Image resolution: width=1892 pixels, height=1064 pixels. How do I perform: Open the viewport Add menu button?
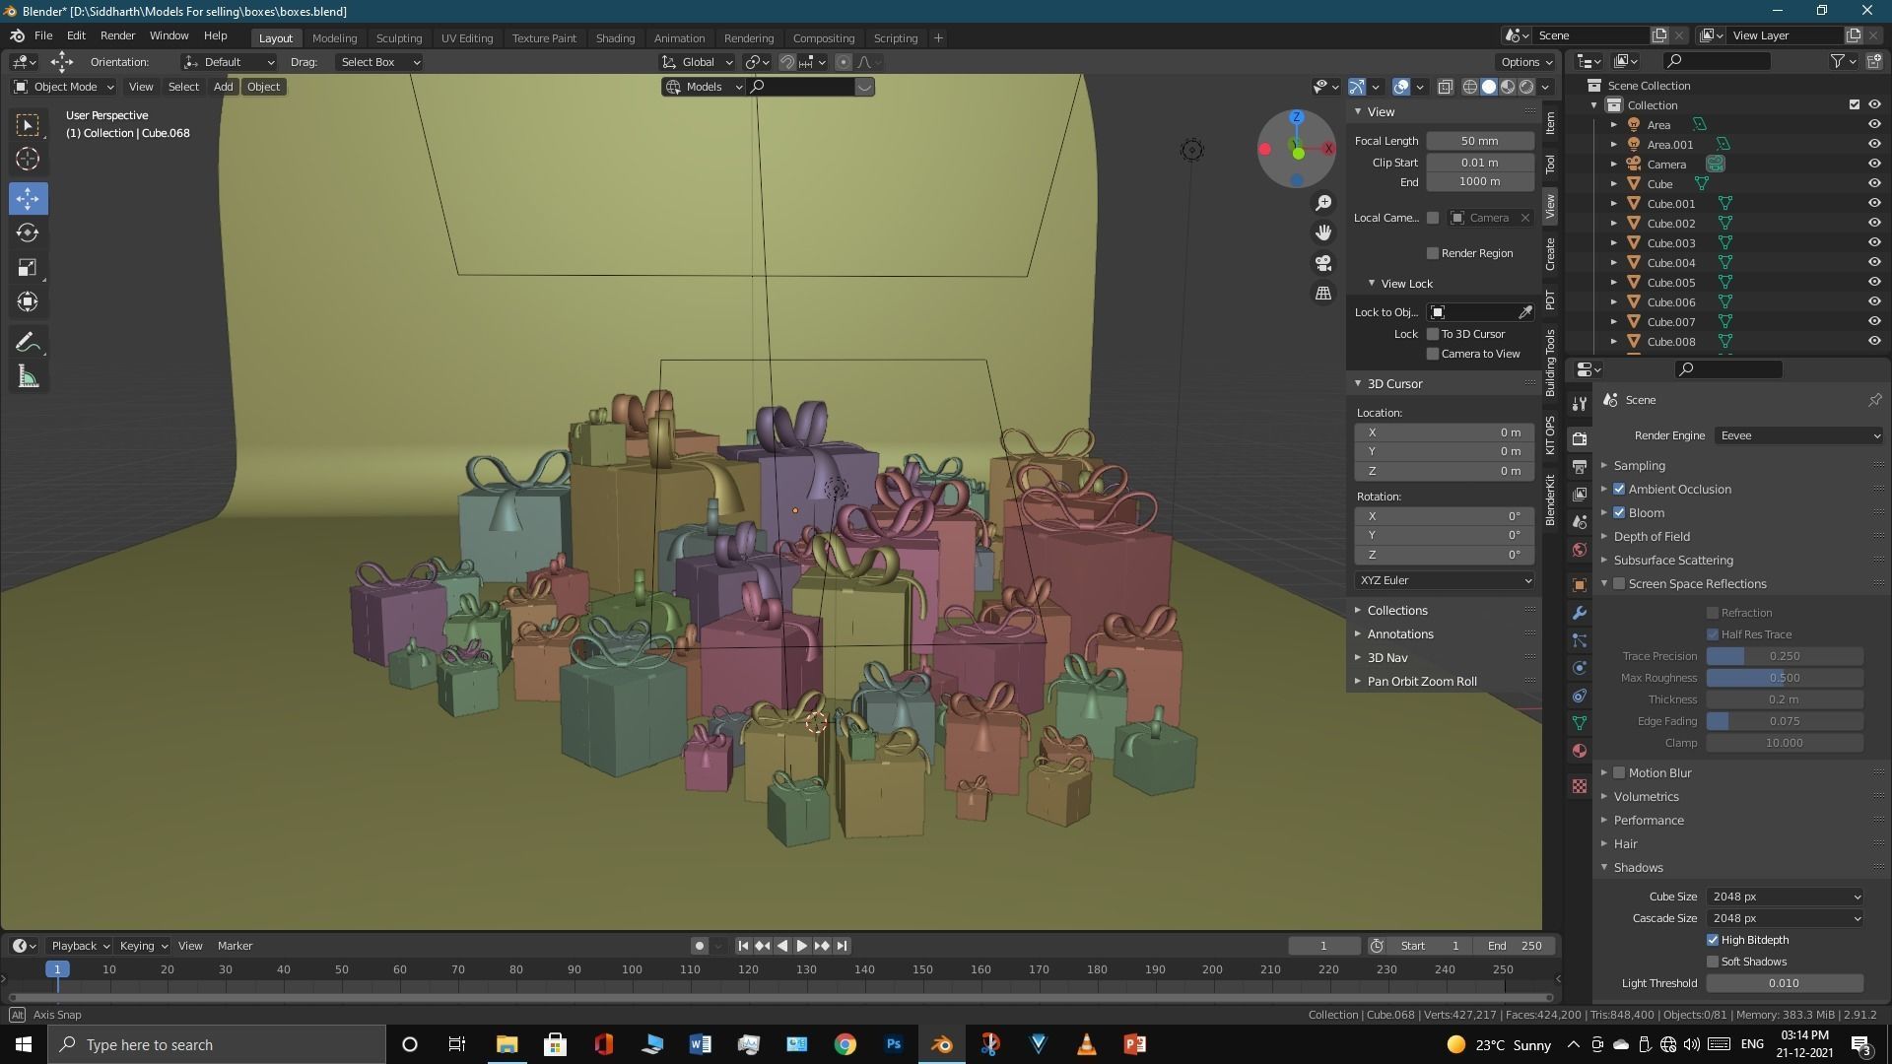click(224, 87)
